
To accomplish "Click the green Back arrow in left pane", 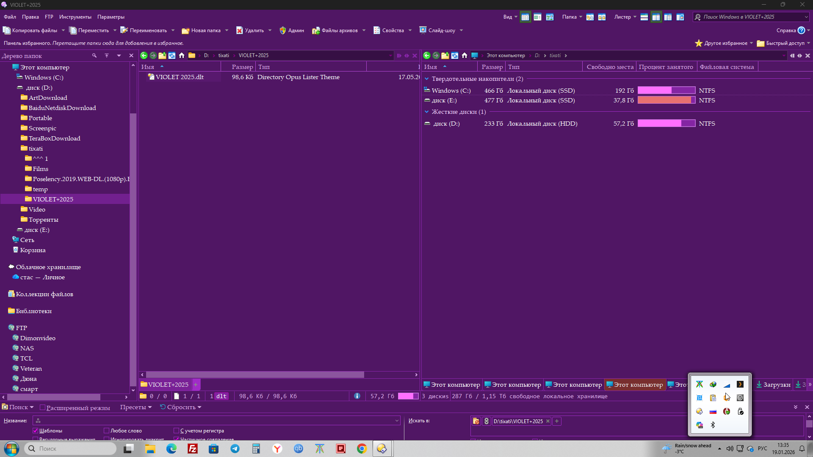I will pyautogui.click(x=144, y=55).
